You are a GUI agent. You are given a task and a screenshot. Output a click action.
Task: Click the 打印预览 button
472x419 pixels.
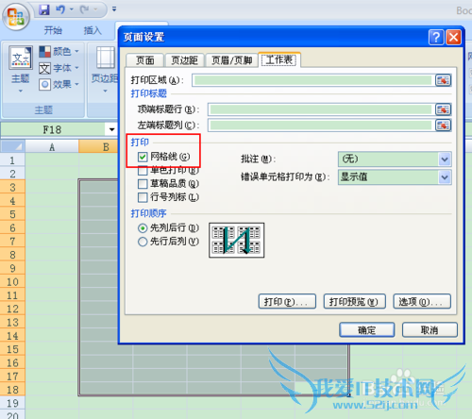click(x=355, y=302)
